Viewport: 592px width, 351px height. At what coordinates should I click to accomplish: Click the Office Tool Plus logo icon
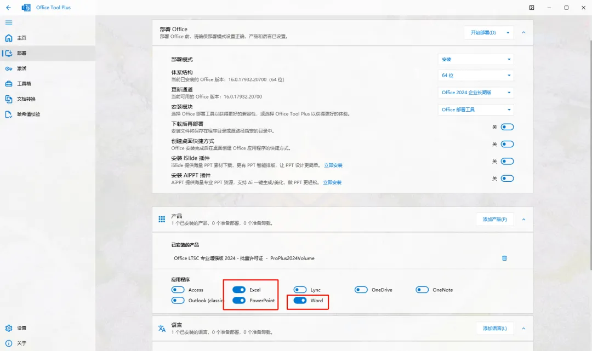tap(26, 8)
